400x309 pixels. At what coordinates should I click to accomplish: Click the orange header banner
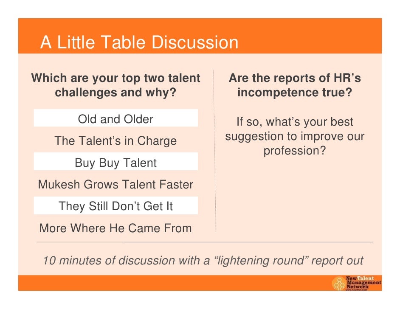[200, 36]
